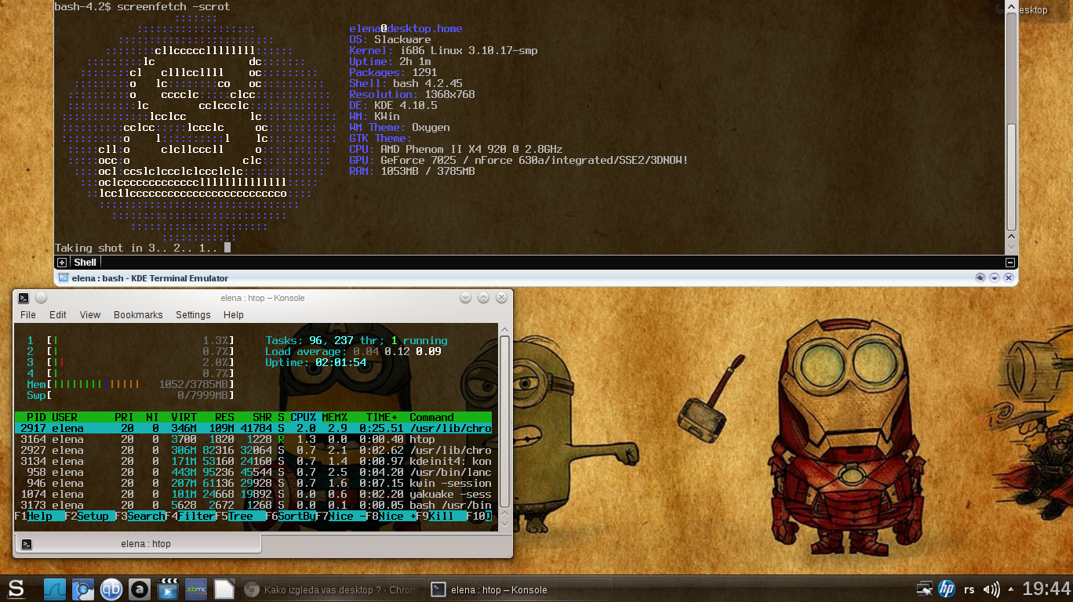Image resolution: width=1073 pixels, height=602 pixels.
Task: Select the /usr/bin/lanc process row PID 958
Action: click(x=253, y=472)
